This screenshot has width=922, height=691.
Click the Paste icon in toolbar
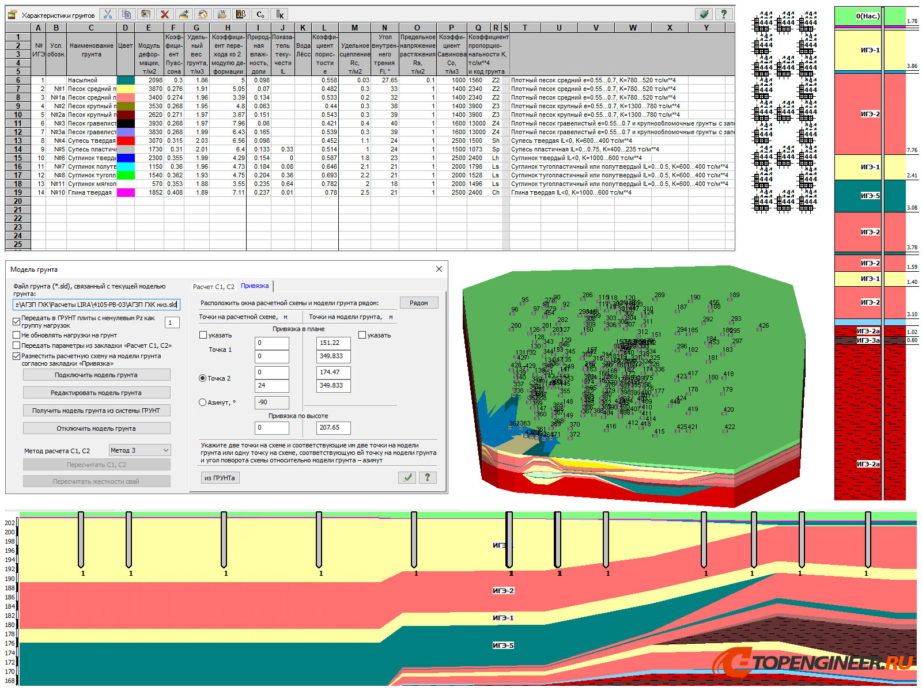pyautogui.click(x=146, y=14)
